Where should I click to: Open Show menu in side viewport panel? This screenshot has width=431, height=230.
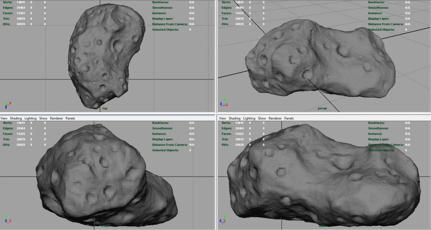pos(262,118)
